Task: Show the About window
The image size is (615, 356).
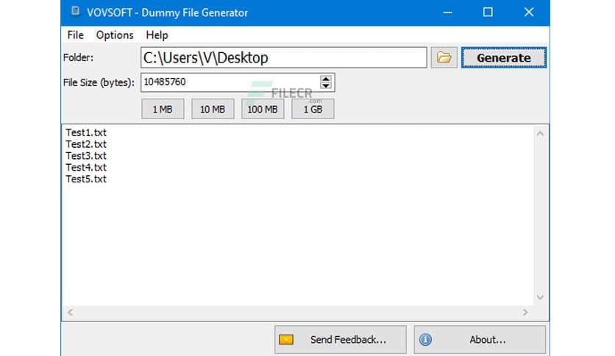Action: pyautogui.click(x=480, y=340)
